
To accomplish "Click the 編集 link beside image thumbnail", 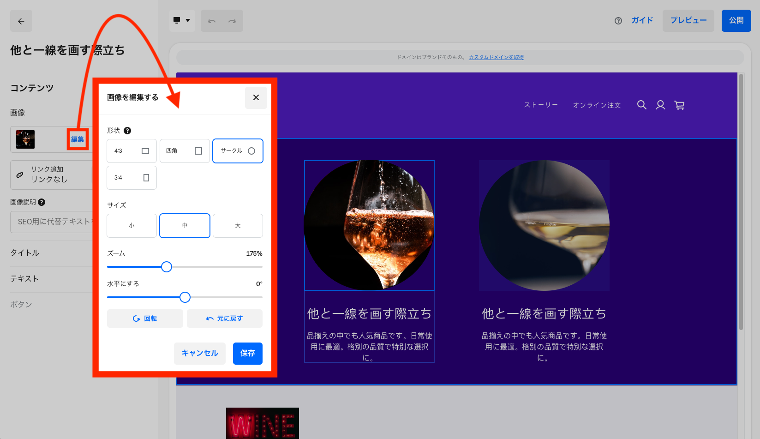I will [x=78, y=139].
